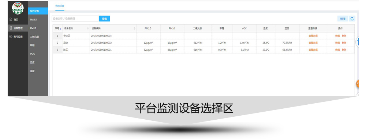
Task: Click the OSEN logo in the sidebar
Action: tap(18, 8)
